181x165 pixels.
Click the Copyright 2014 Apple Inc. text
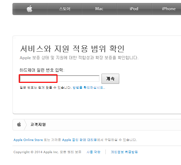(x=47, y=152)
